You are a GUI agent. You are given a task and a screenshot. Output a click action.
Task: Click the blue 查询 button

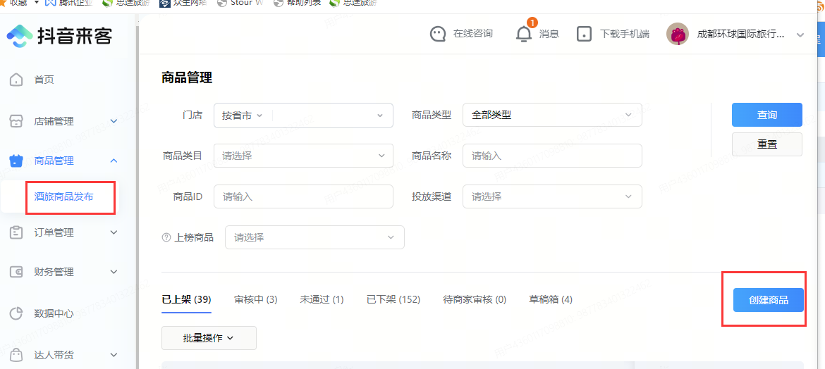click(766, 115)
